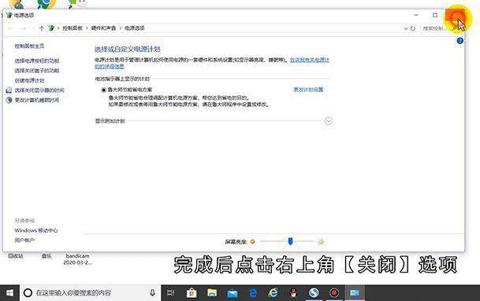This screenshot has width=480, height=301.
Task: Click the bright sun brightness icon
Action: point(321,242)
